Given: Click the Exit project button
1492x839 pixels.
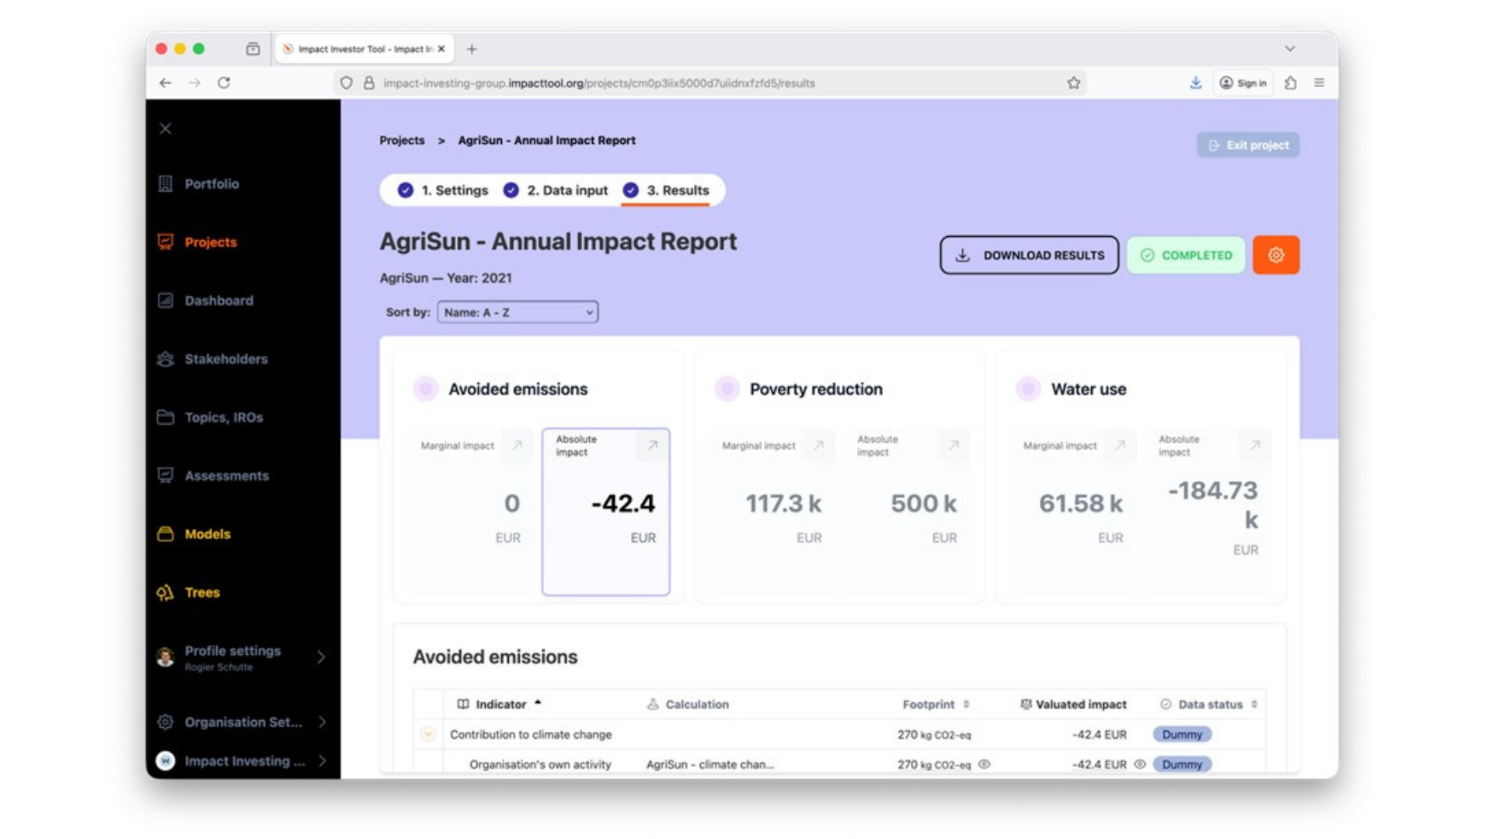Looking at the screenshot, I should point(1248,145).
